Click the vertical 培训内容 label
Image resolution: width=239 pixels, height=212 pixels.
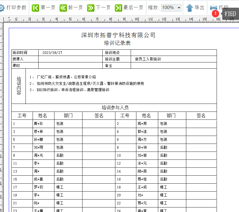[19, 86]
